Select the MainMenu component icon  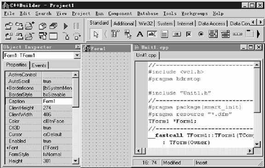(x=115, y=34)
